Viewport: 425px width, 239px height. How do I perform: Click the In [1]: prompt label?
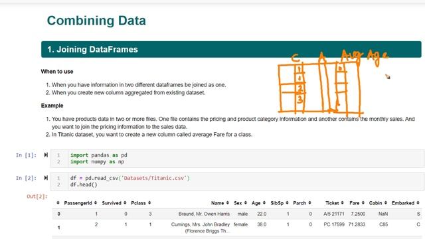pyautogui.click(x=26, y=155)
